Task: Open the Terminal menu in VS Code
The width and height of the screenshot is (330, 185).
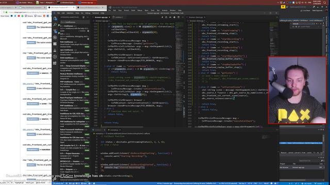Action: (x=95, y=13)
